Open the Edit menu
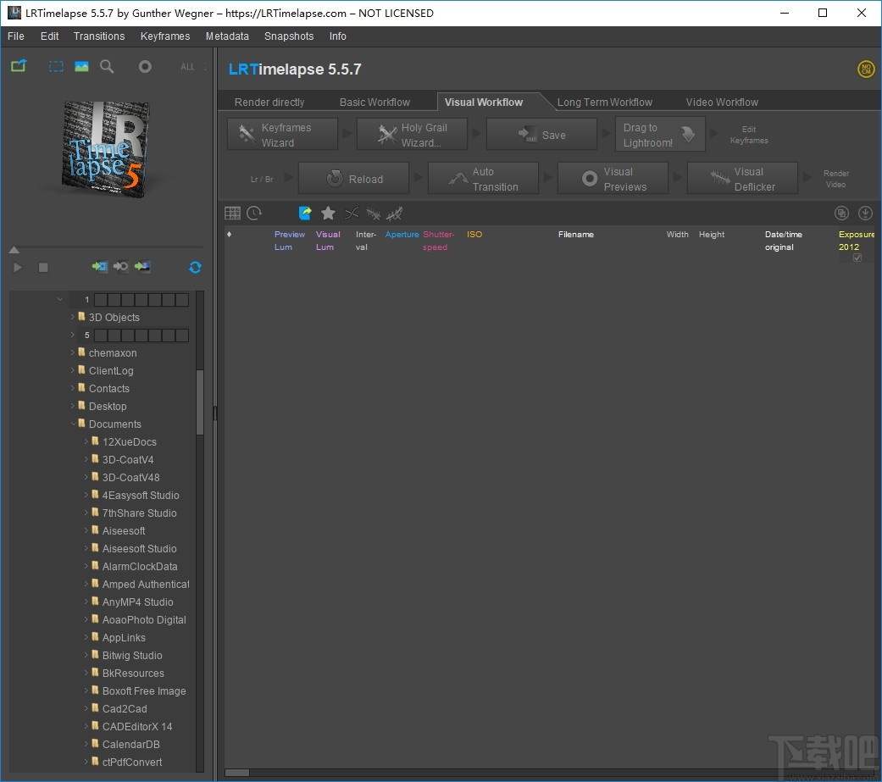 tap(49, 36)
